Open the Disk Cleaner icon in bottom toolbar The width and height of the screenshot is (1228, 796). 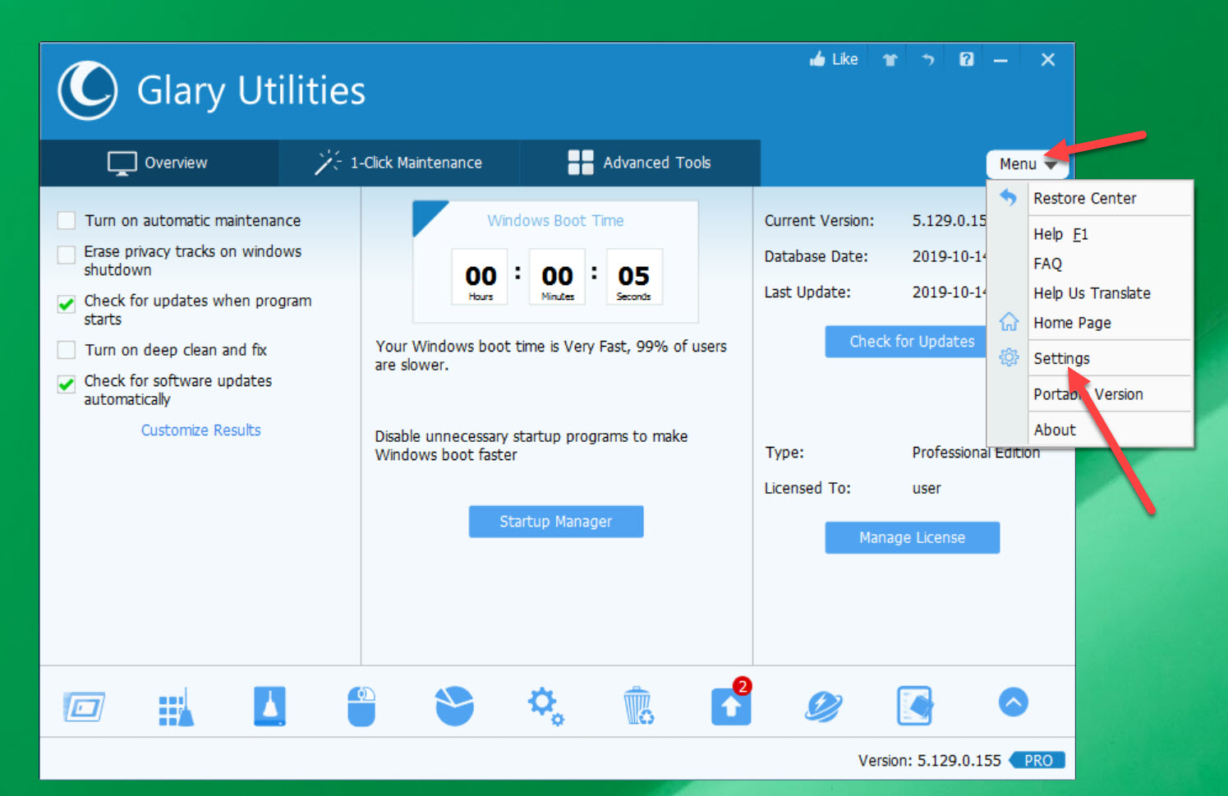(84, 706)
